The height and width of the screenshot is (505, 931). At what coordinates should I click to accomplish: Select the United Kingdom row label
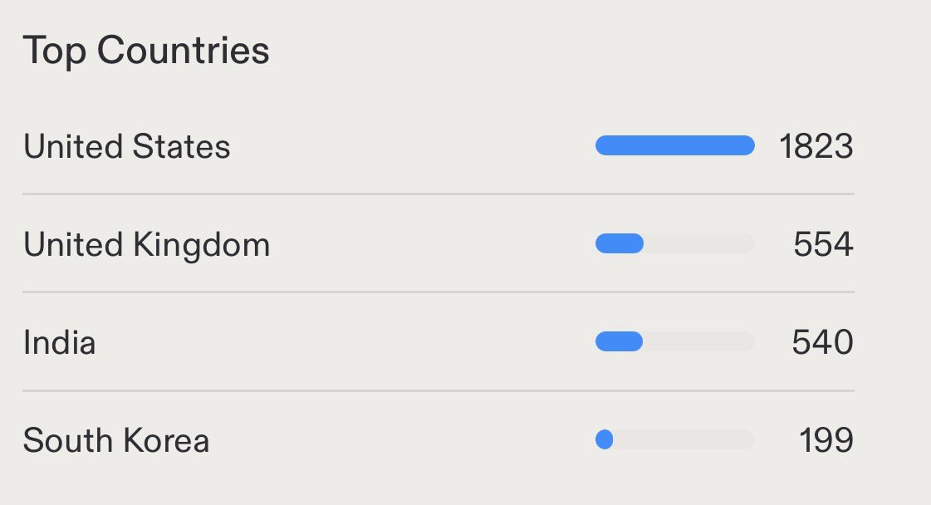[x=147, y=245]
